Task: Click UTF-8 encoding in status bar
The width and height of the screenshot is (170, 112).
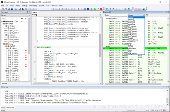Action: (x=147, y=110)
